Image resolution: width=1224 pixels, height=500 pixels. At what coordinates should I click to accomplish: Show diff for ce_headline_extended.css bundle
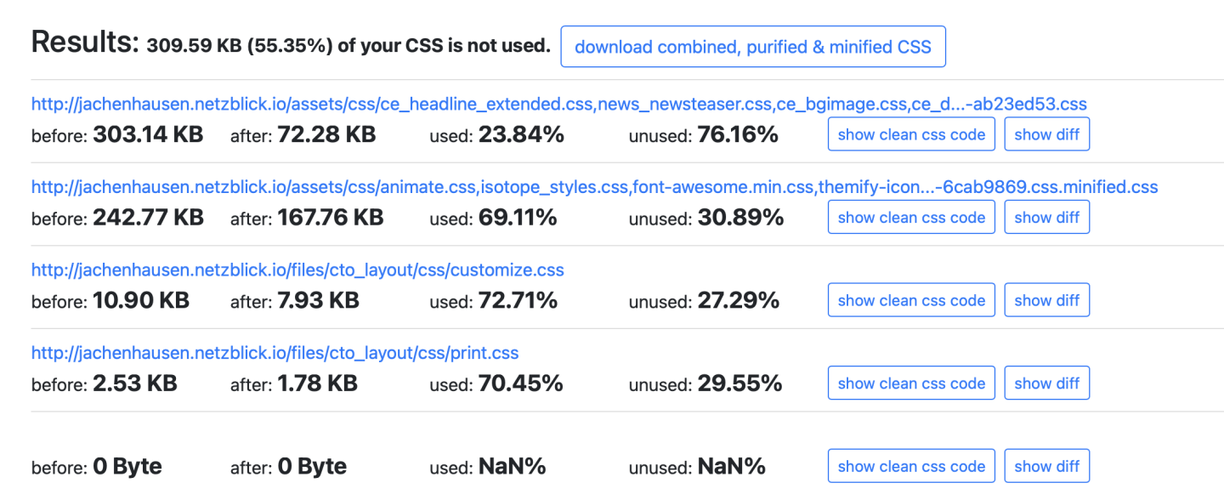pos(1046,134)
